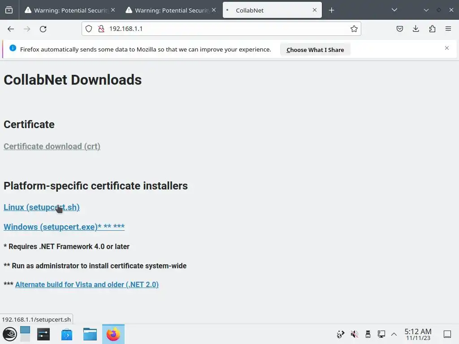
Task: Select Firefox in the taskbar
Action: point(113,334)
